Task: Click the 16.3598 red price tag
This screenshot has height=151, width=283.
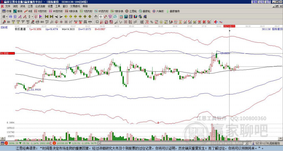Action: click(7, 53)
